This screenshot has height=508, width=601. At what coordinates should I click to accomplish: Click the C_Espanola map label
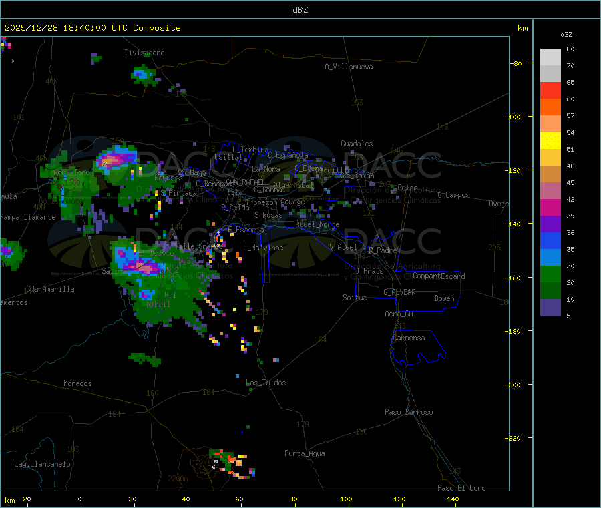click(288, 155)
